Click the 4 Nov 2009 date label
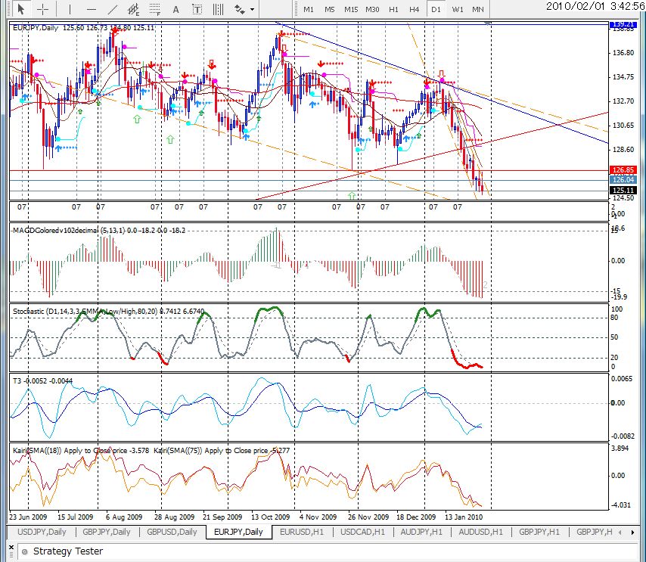This screenshot has height=562, width=646. click(318, 517)
